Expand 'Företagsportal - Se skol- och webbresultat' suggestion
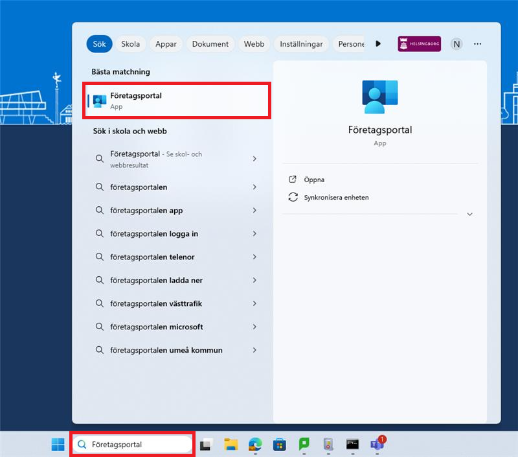 (x=254, y=159)
